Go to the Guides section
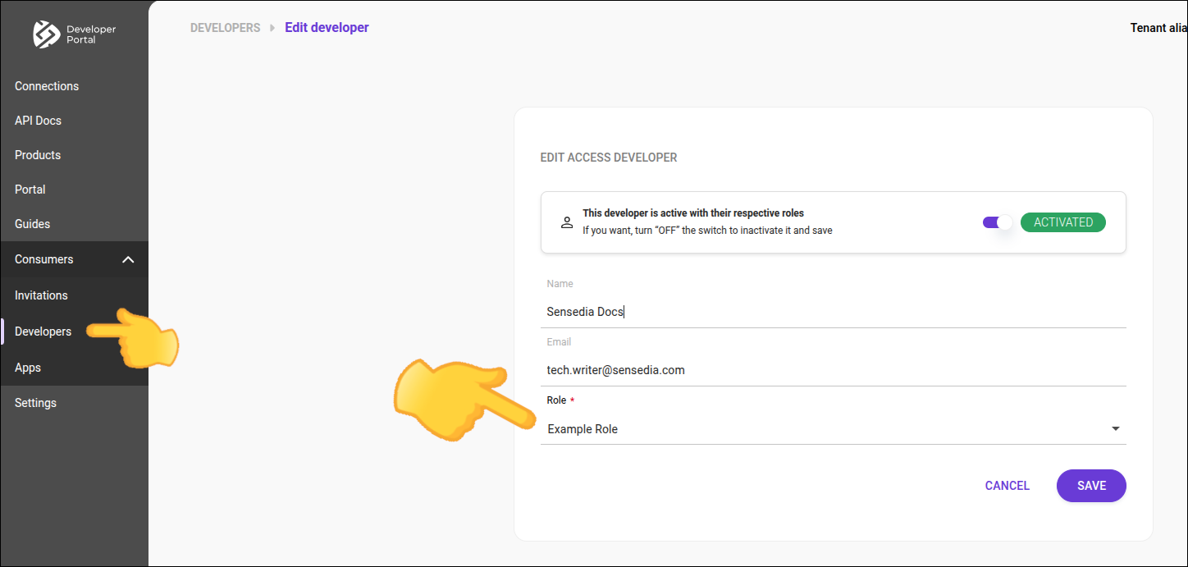This screenshot has width=1188, height=567. [x=32, y=223]
